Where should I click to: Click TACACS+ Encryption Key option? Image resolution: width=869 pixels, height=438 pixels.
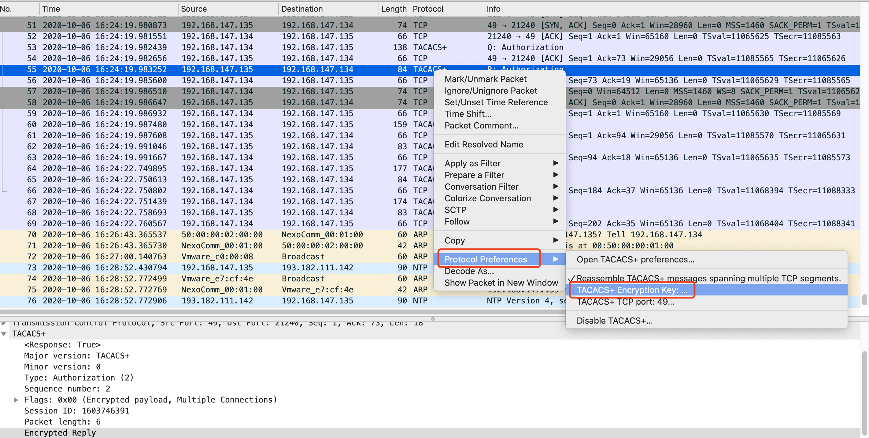point(706,290)
